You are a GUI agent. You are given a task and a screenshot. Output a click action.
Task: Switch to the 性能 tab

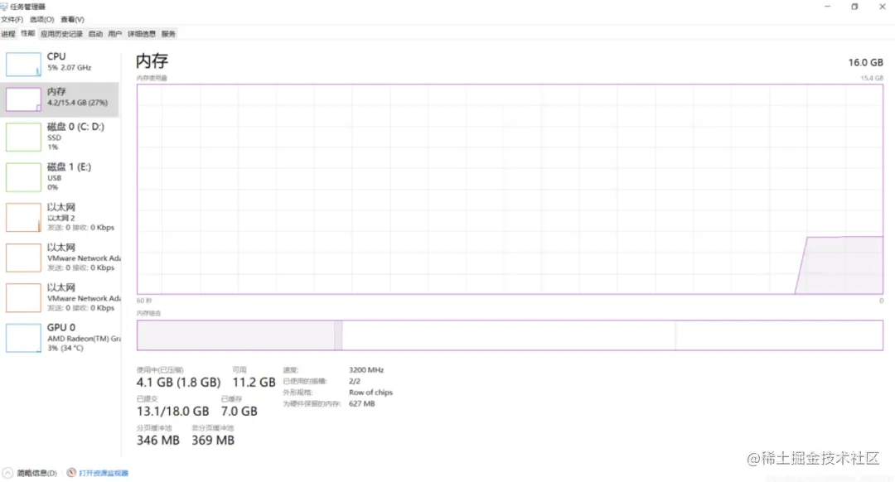coord(28,34)
